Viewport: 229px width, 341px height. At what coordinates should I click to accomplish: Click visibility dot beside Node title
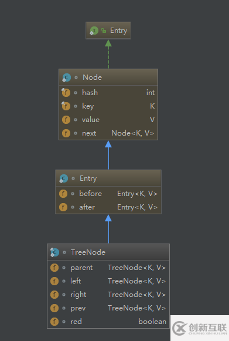point(76,77)
